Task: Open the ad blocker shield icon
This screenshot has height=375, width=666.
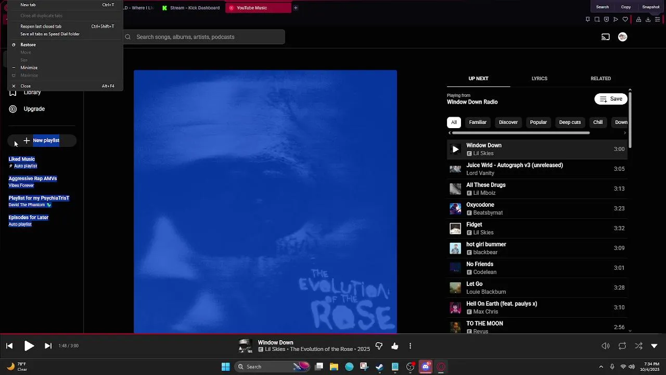Action: tap(606, 19)
